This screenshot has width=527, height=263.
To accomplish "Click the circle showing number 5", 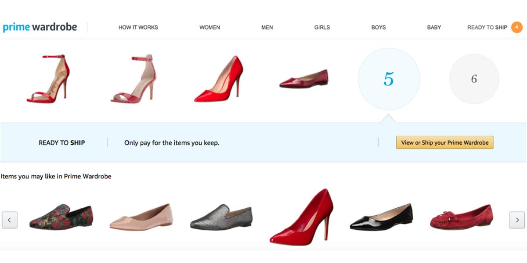I will click(x=389, y=79).
